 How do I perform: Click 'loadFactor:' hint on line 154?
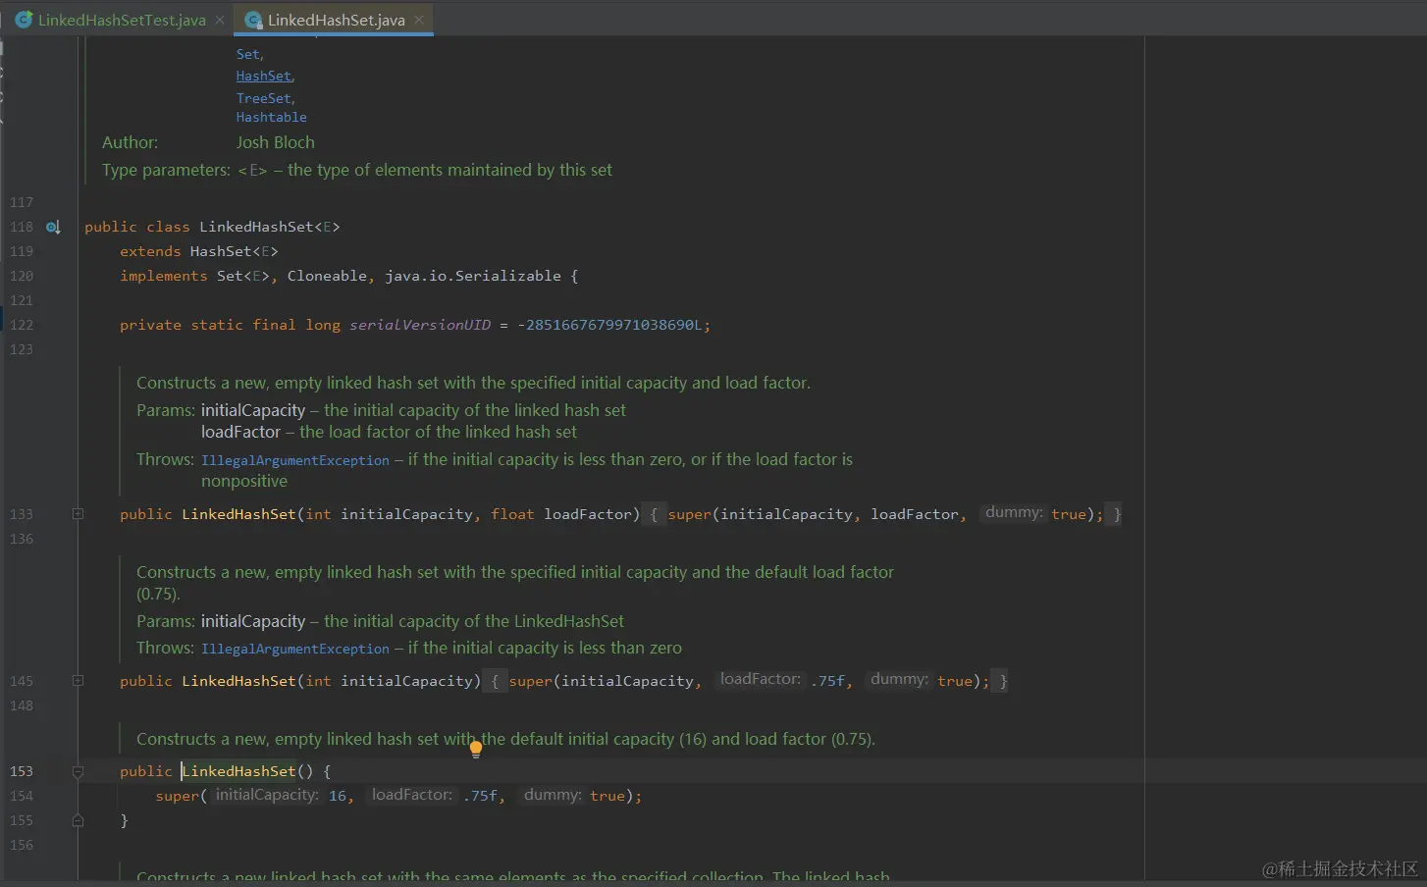point(412,795)
